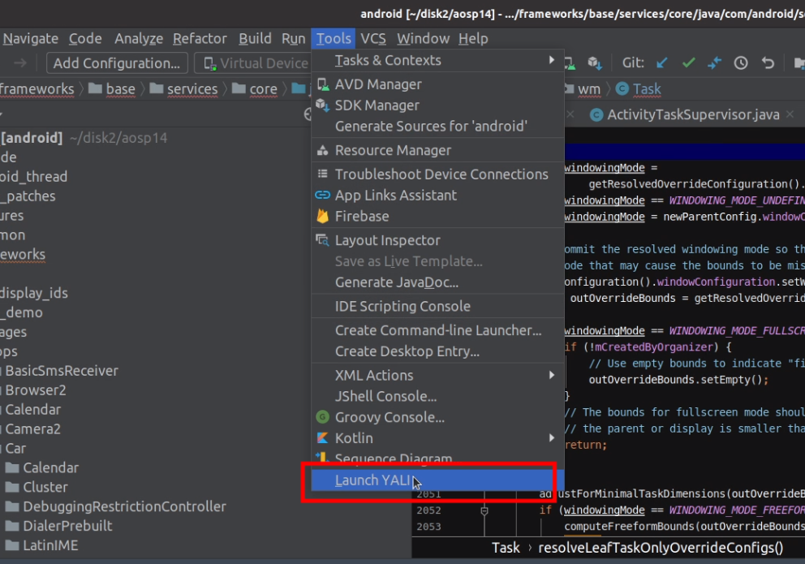Click Git compare with branch icon
The height and width of the screenshot is (564, 805).
tap(714, 62)
